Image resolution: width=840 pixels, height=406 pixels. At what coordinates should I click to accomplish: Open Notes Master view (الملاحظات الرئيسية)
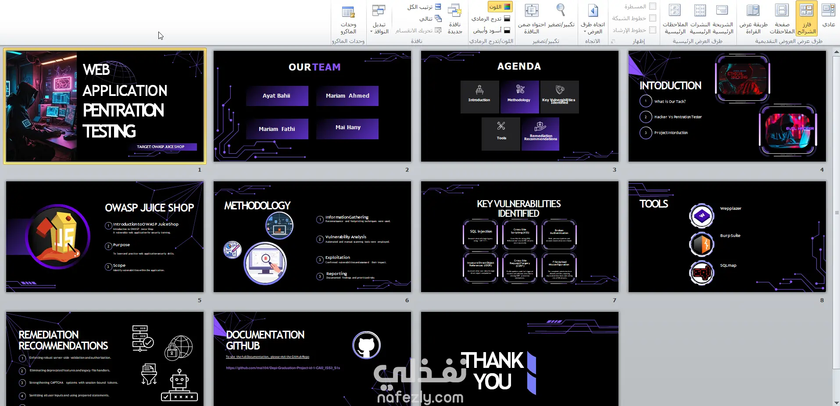pyautogui.click(x=675, y=18)
